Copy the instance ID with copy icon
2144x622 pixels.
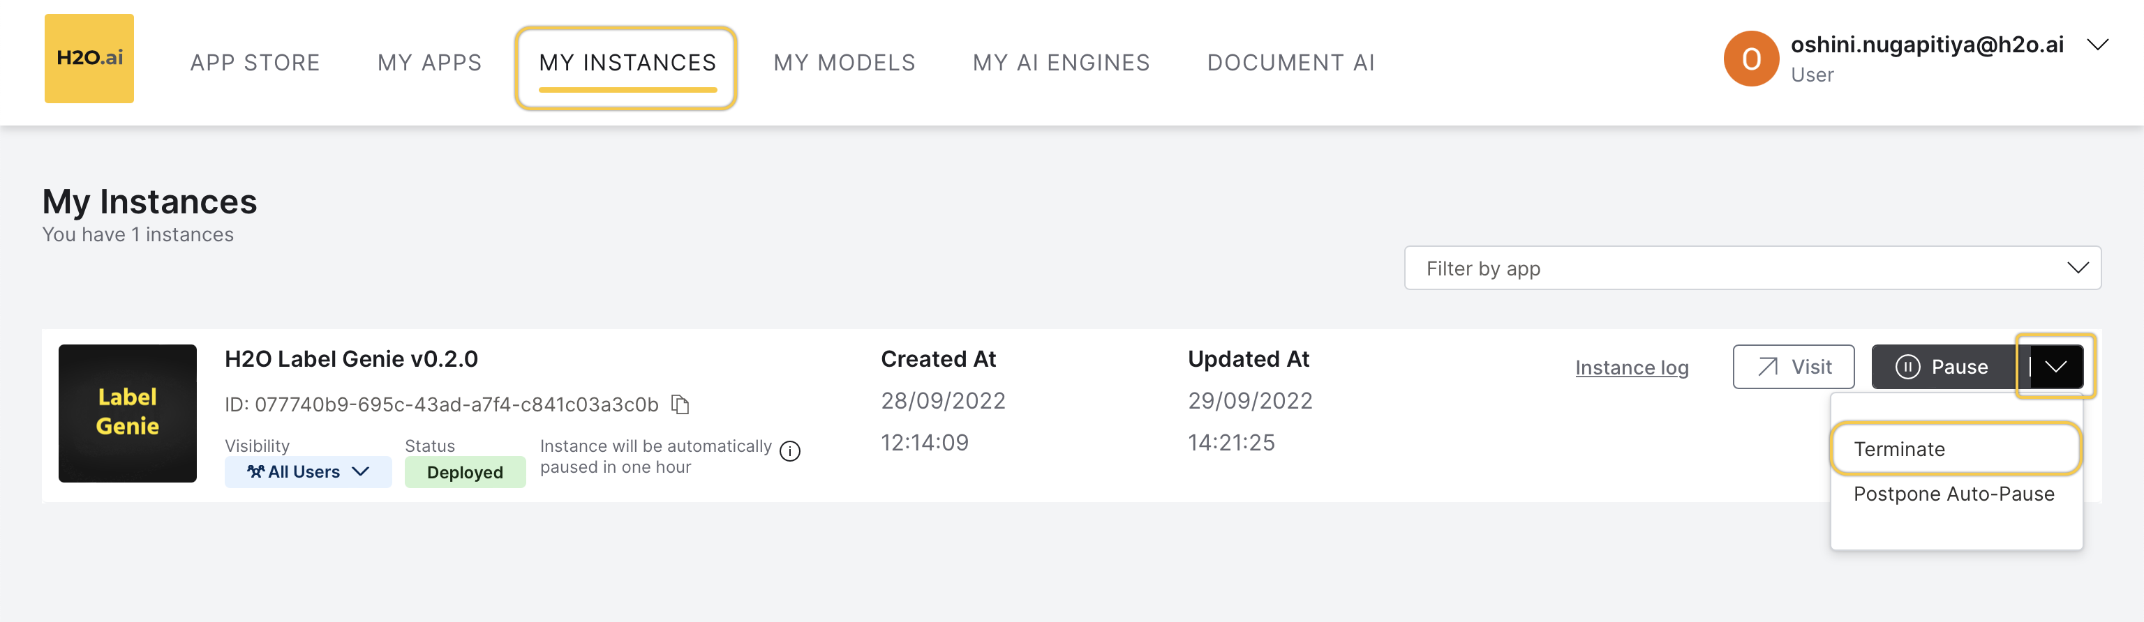(680, 404)
